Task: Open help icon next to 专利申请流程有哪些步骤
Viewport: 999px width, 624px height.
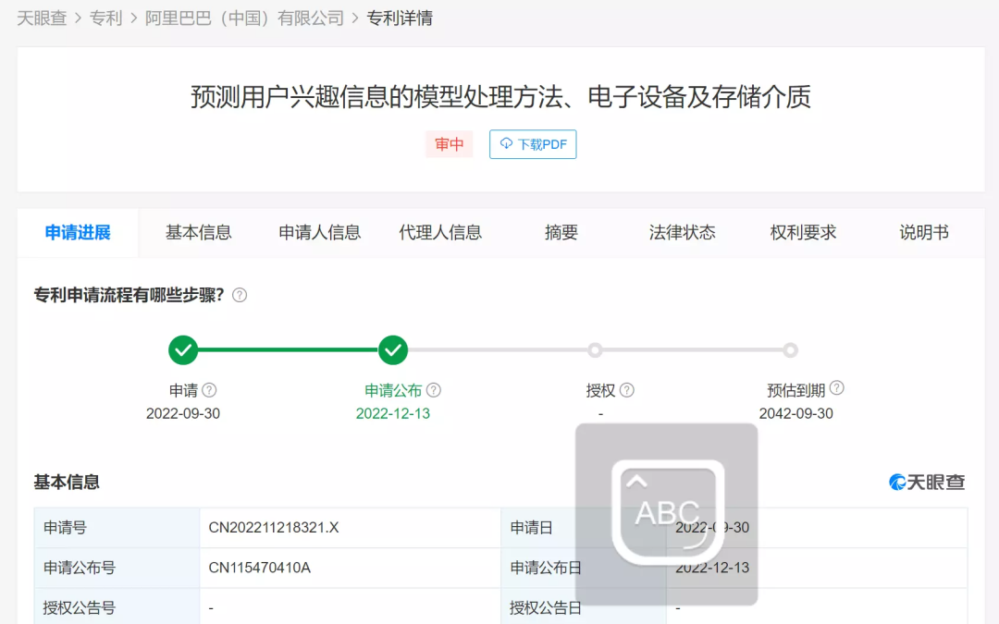Action: pyautogui.click(x=239, y=295)
